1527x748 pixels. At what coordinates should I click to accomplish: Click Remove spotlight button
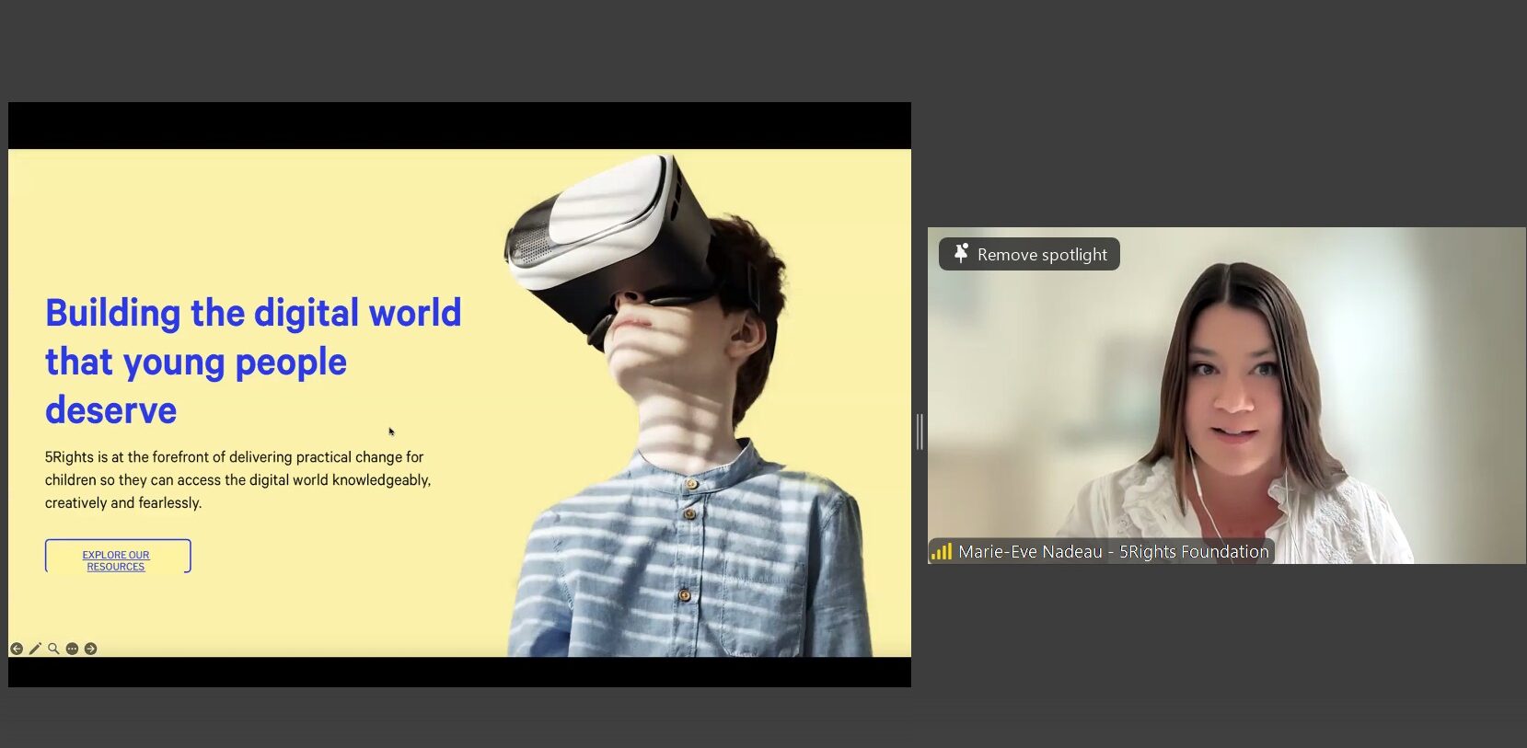point(1029,254)
